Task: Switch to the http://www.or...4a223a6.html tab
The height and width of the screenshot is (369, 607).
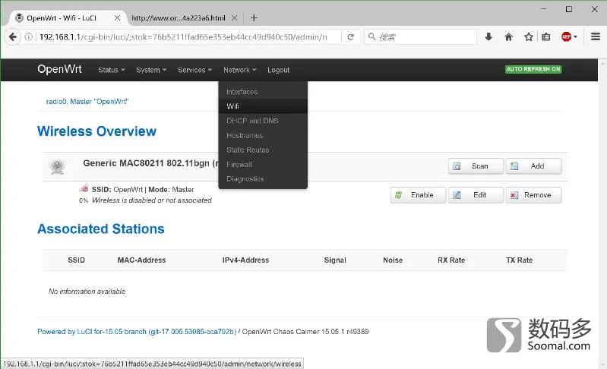Action: [x=184, y=17]
